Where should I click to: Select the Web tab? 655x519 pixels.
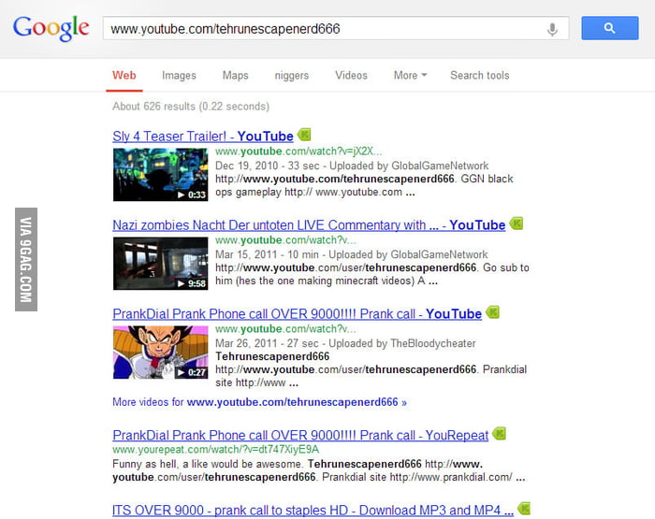click(x=124, y=76)
